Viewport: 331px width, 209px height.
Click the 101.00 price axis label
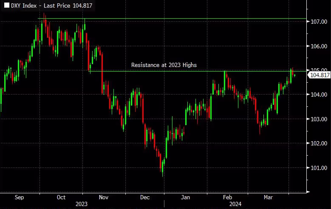point(319,168)
